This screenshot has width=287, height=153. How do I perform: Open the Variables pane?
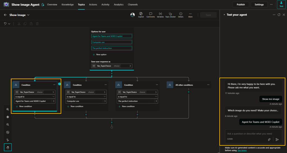[160, 15]
